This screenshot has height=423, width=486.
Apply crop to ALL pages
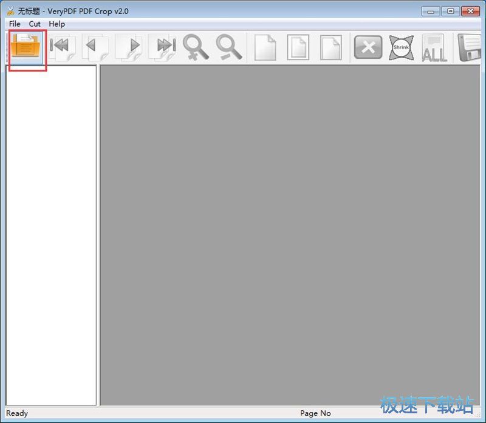[x=434, y=47]
